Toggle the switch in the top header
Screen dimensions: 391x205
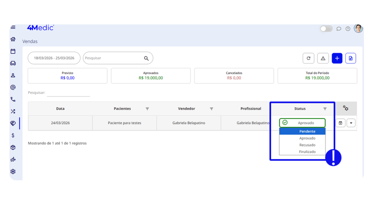(x=326, y=29)
